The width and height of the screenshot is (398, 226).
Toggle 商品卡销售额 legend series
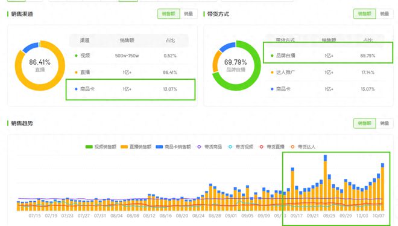click(x=173, y=147)
